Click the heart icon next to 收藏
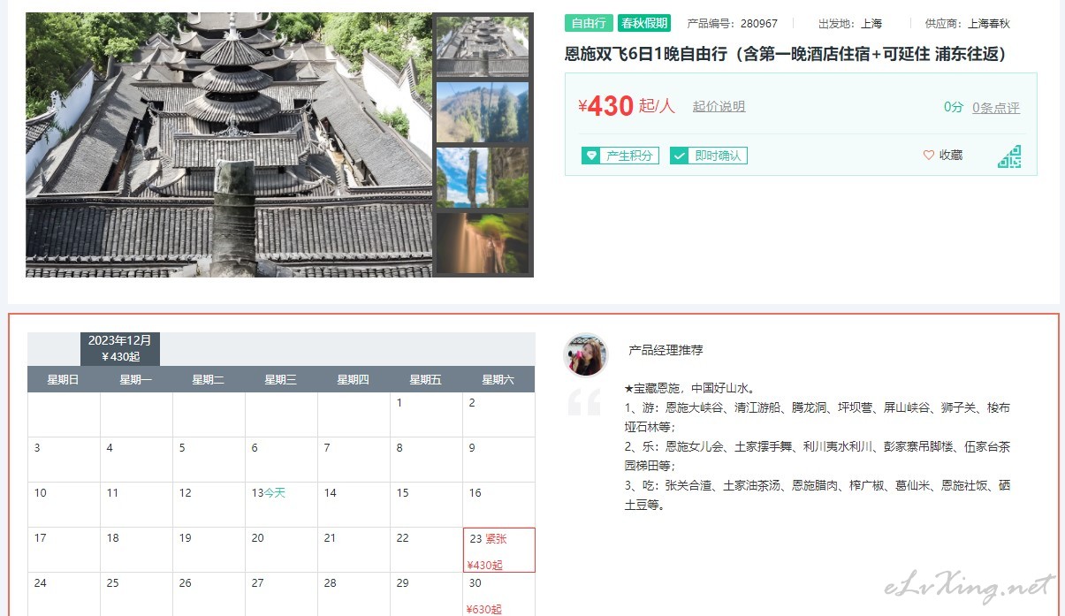 click(x=928, y=156)
